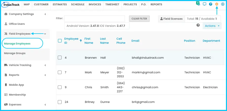Click email markm@gmail.com
The width and height of the screenshot is (227, 111).
pos(146,72)
